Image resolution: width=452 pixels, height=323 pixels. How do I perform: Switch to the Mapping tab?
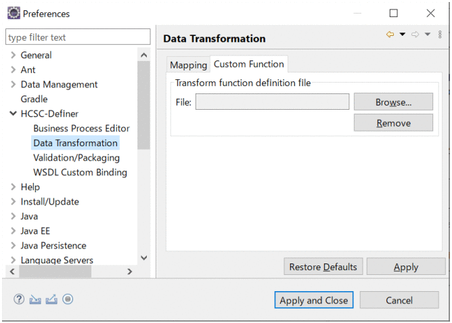point(188,65)
